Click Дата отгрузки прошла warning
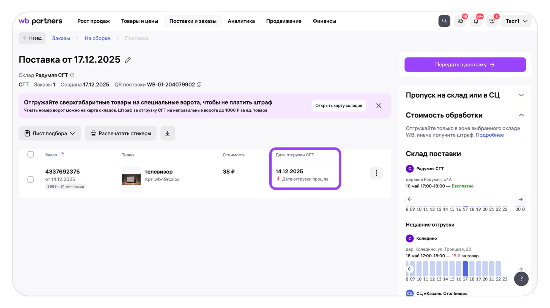550x308 pixels. pyautogui.click(x=302, y=179)
